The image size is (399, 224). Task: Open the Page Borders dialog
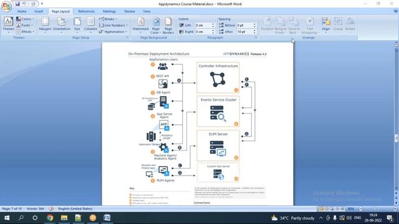click(168, 25)
